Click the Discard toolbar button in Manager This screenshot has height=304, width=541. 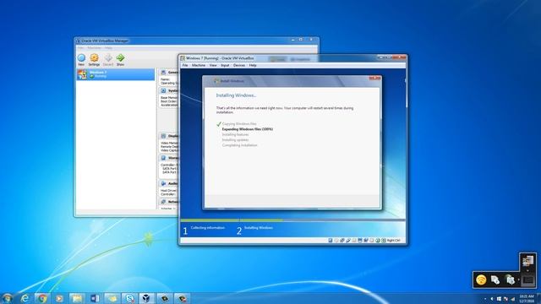(x=108, y=60)
